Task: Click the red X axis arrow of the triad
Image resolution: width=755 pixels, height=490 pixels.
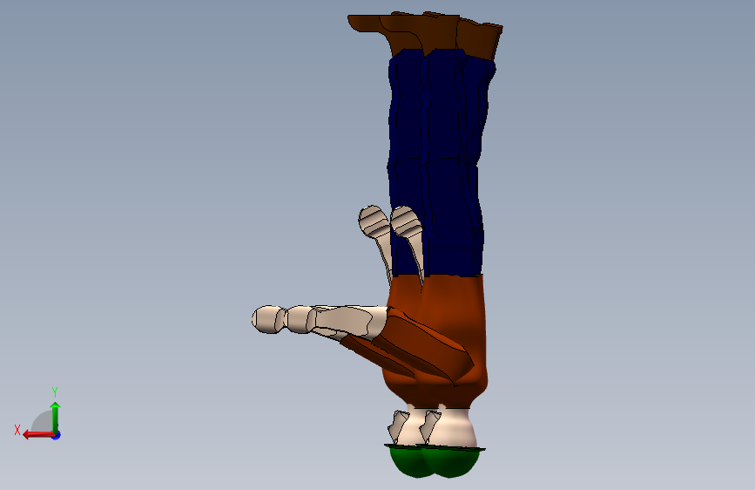Action: point(38,435)
